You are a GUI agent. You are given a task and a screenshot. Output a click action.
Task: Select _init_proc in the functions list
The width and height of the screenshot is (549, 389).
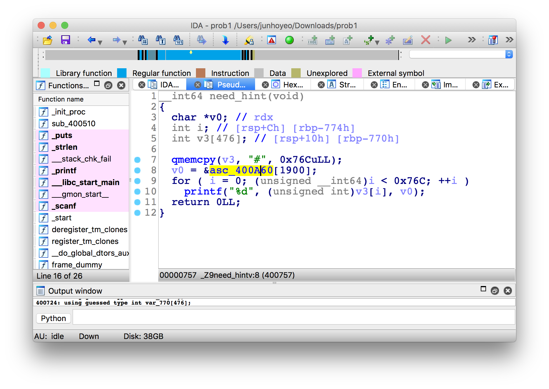point(81,112)
